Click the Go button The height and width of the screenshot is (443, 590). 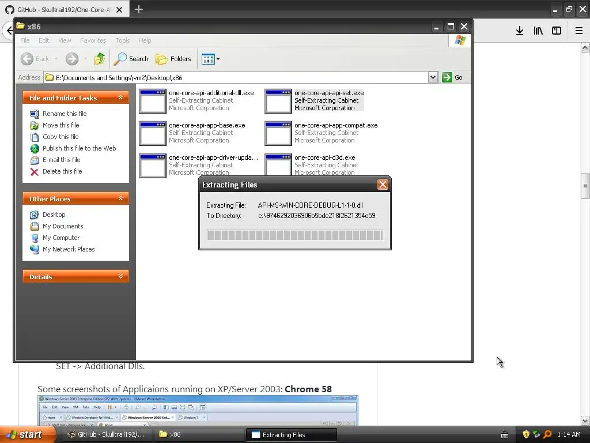click(452, 77)
